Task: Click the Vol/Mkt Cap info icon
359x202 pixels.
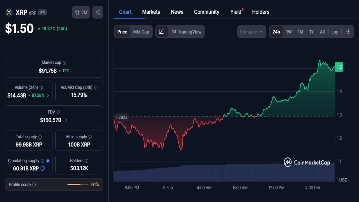Action: (96, 88)
